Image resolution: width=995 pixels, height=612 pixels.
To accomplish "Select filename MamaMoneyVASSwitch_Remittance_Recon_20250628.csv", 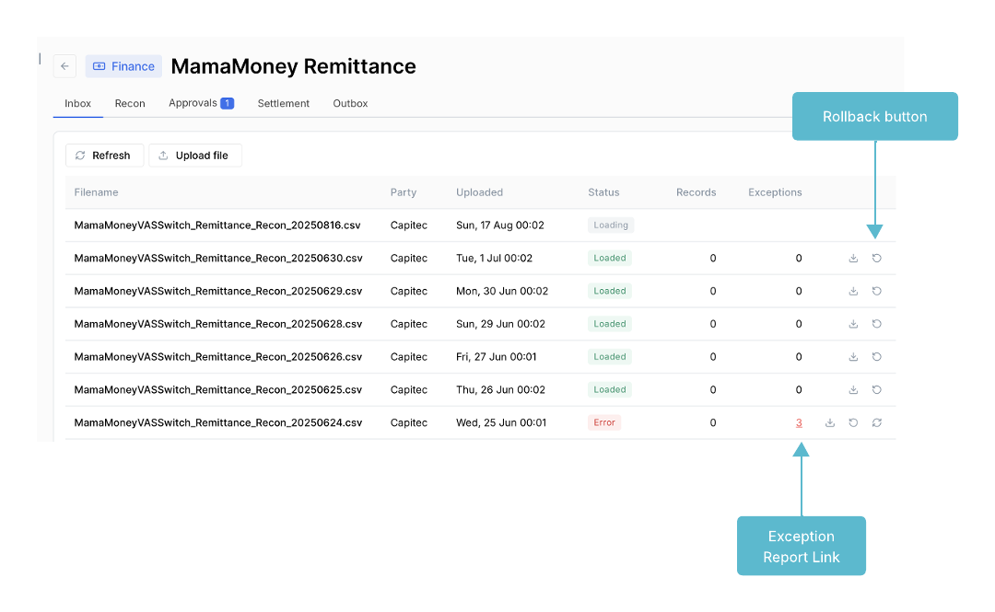I will [x=218, y=324].
